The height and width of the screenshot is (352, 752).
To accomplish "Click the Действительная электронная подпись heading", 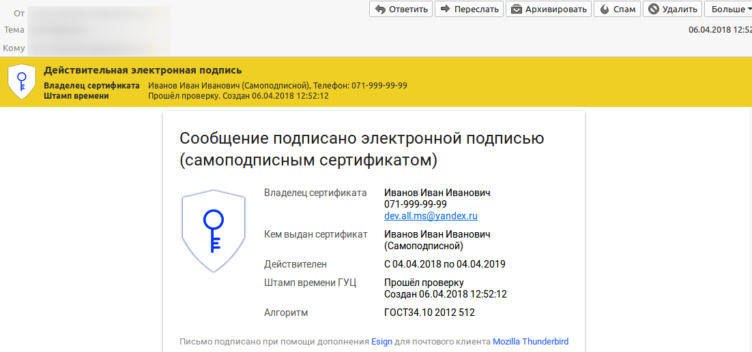I will pyautogui.click(x=143, y=70).
